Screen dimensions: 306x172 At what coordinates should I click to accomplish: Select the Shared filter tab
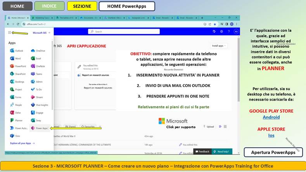70,127
